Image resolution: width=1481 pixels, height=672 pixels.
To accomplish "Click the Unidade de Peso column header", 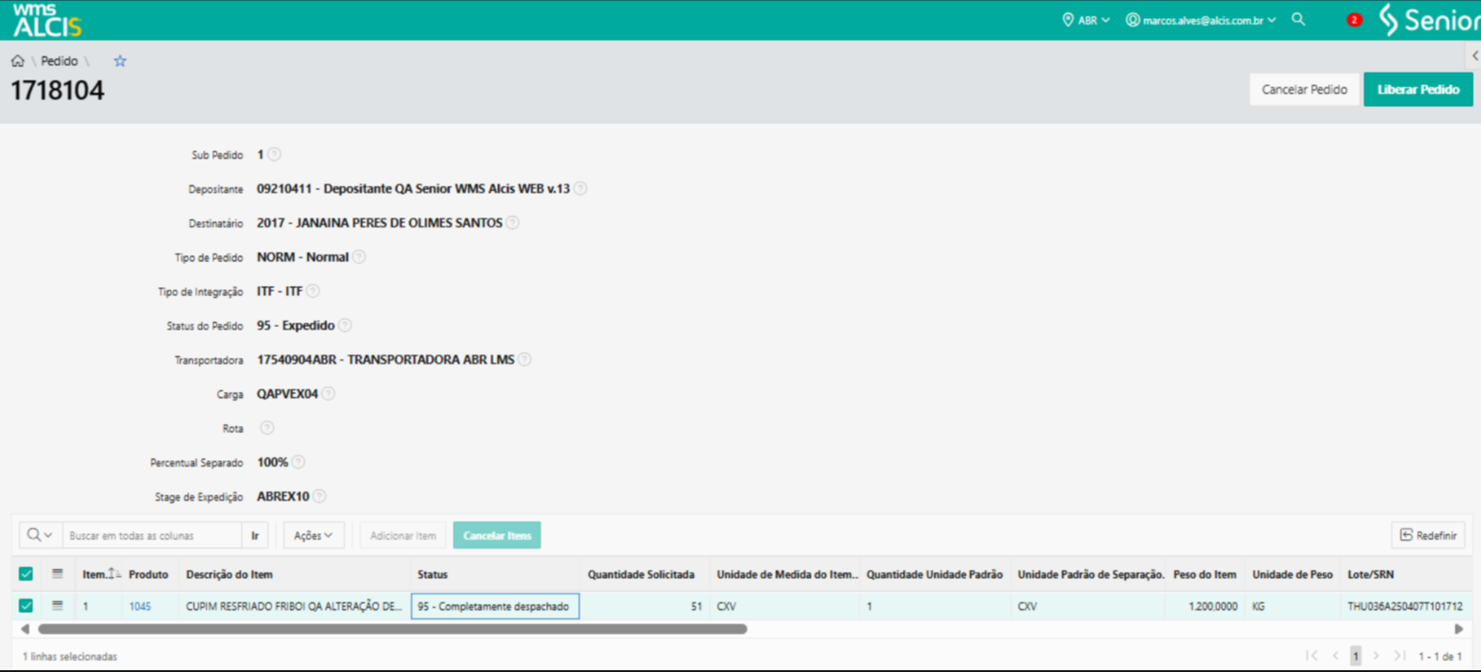I will click(x=1293, y=574).
